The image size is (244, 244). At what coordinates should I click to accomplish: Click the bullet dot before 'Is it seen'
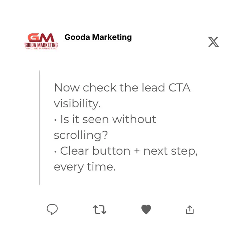click(x=55, y=120)
